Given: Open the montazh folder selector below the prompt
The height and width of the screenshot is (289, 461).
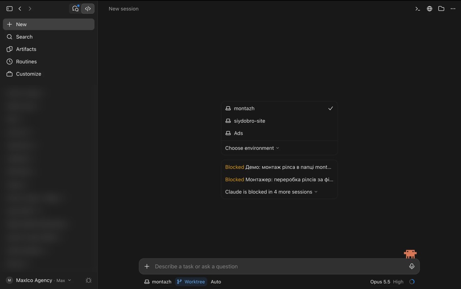Looking at the screenshot, I should (x=158, y=282).
